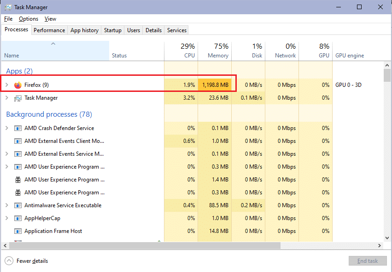Click the AppHelperCap process icon
The image size is (392, 272).
coord(18,218)
